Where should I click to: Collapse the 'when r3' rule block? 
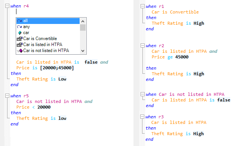(x=142, y=116)
